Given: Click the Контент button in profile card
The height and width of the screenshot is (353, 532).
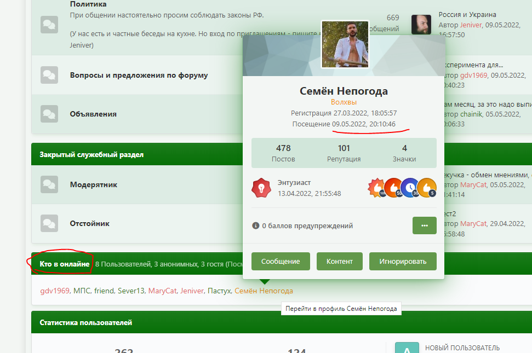Looking at the screenshot, I should pyautogui.click(x=340, y=261).
